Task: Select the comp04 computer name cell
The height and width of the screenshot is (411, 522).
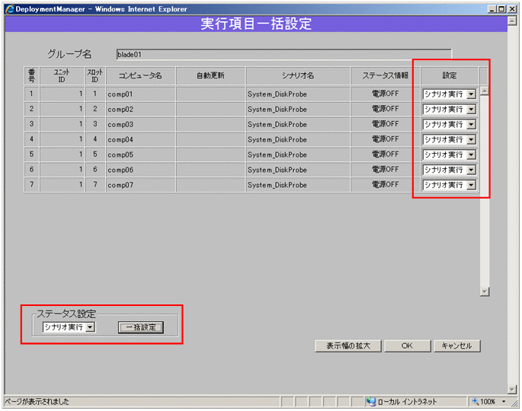Action: (x=141, y=139)
